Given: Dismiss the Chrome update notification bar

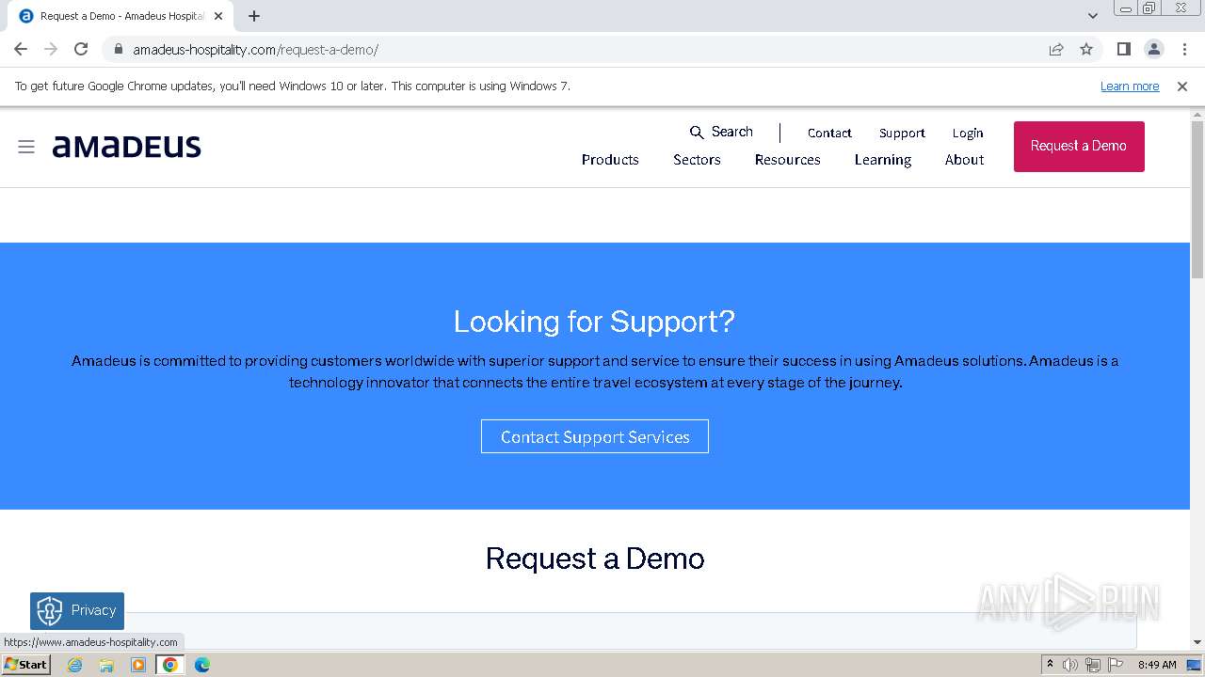Looking at the screenshot, I should coord(1182,86).
